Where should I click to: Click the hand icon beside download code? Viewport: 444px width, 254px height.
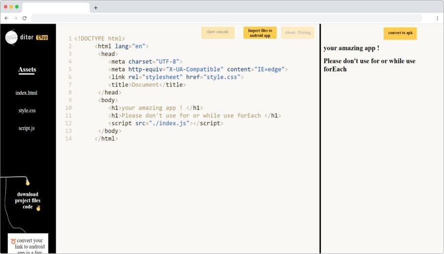[x=38, y=208]
